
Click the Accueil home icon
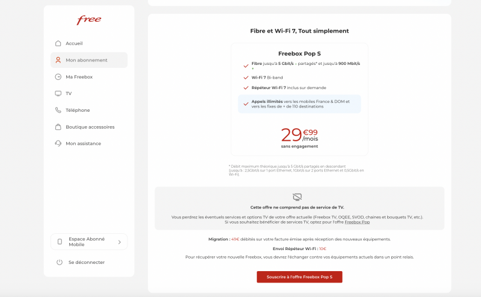coord(58,43)
